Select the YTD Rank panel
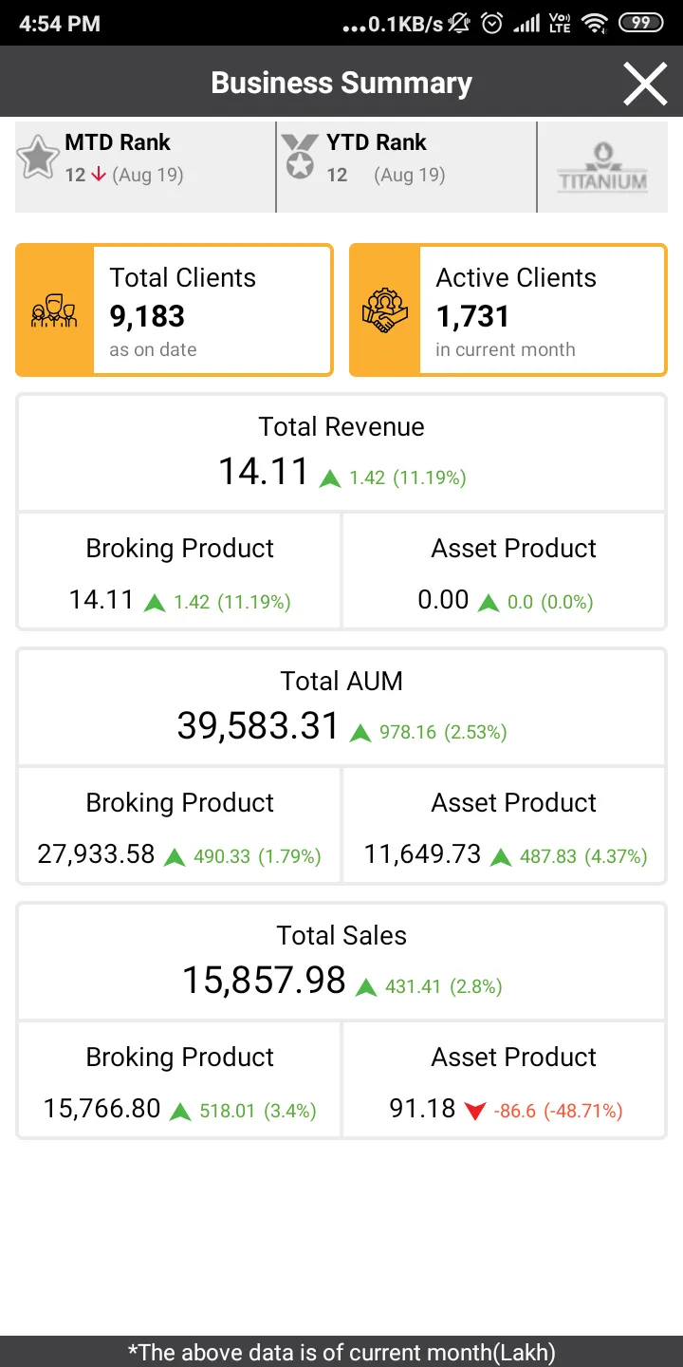This screenshot has width=683, height=1367. coord(407,167)
